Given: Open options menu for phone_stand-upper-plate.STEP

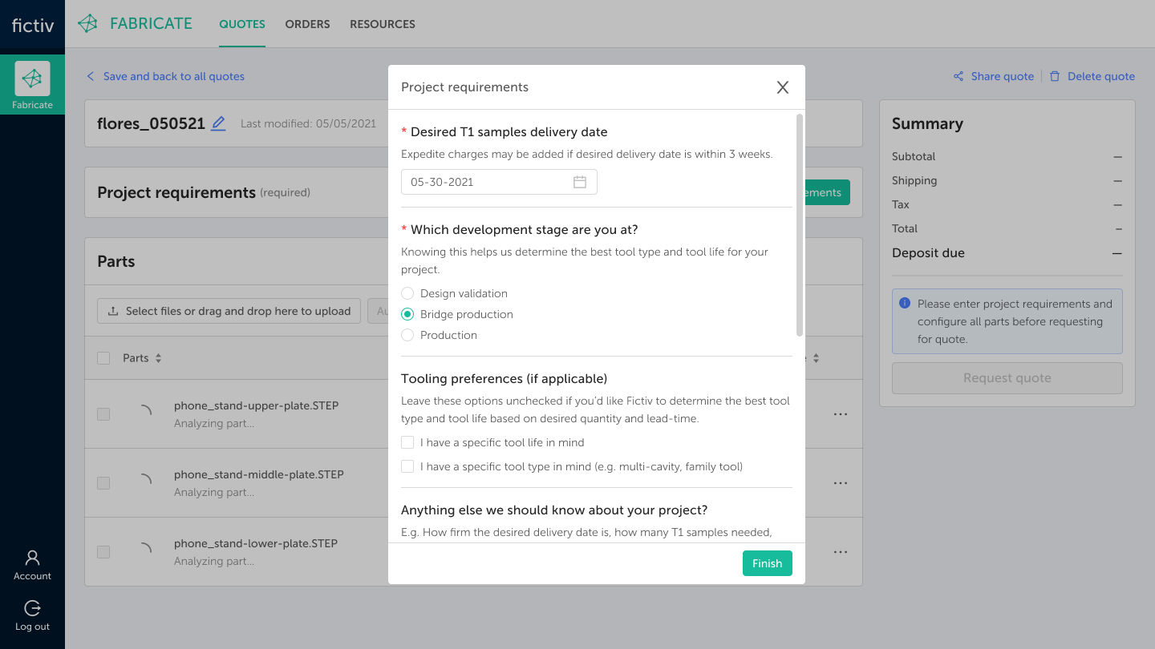Looking at the screenshot, I should pos(840,414).
